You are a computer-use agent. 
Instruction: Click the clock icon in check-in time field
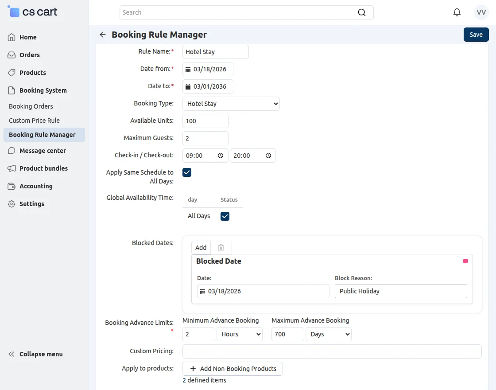point(221,156)
